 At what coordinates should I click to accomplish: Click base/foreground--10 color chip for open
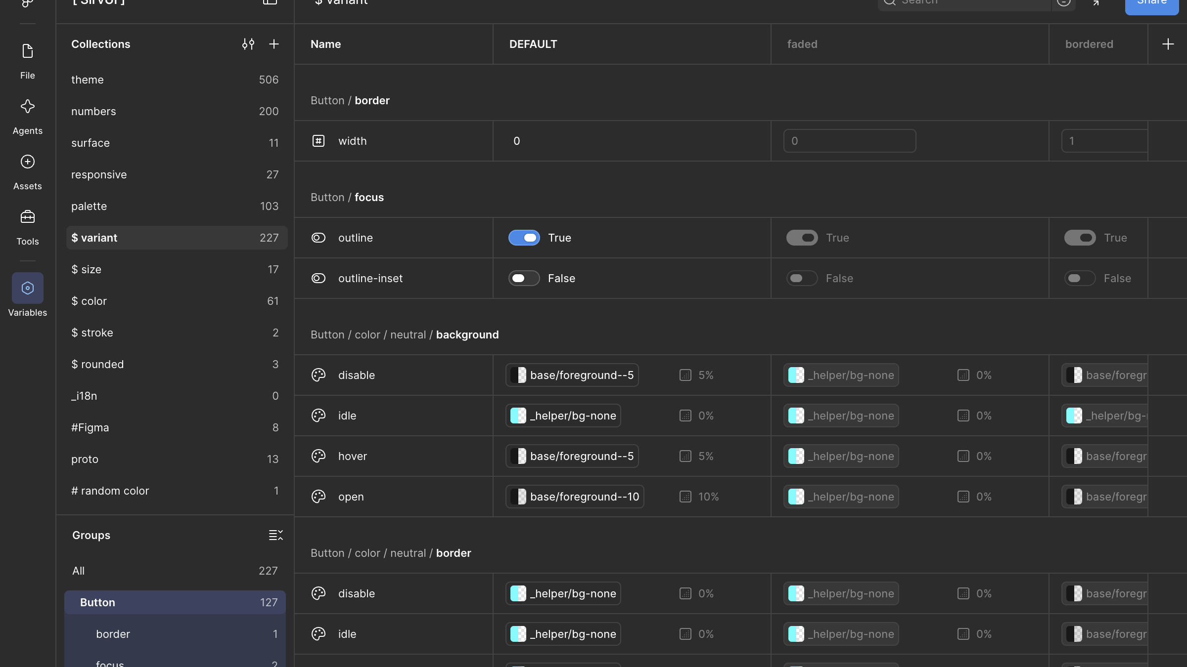[575, 497]
